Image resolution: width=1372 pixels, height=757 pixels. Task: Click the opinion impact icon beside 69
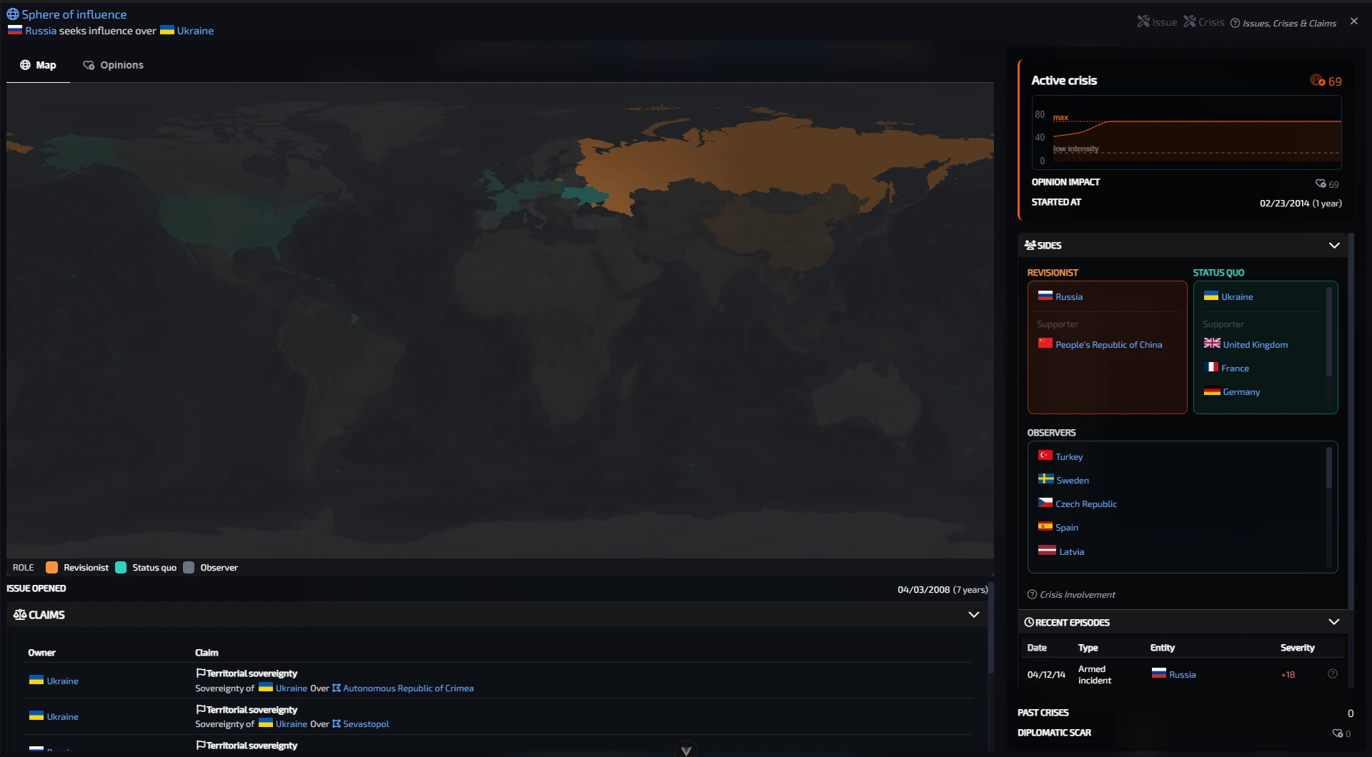coord(1321,184)
